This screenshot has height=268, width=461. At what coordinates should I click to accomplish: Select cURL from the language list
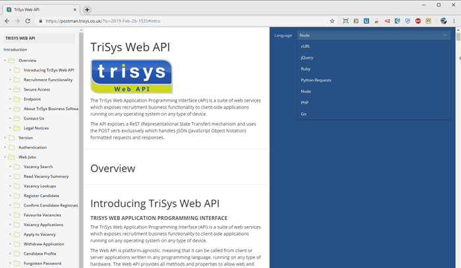pyautogui.click(x=305, y=47)
